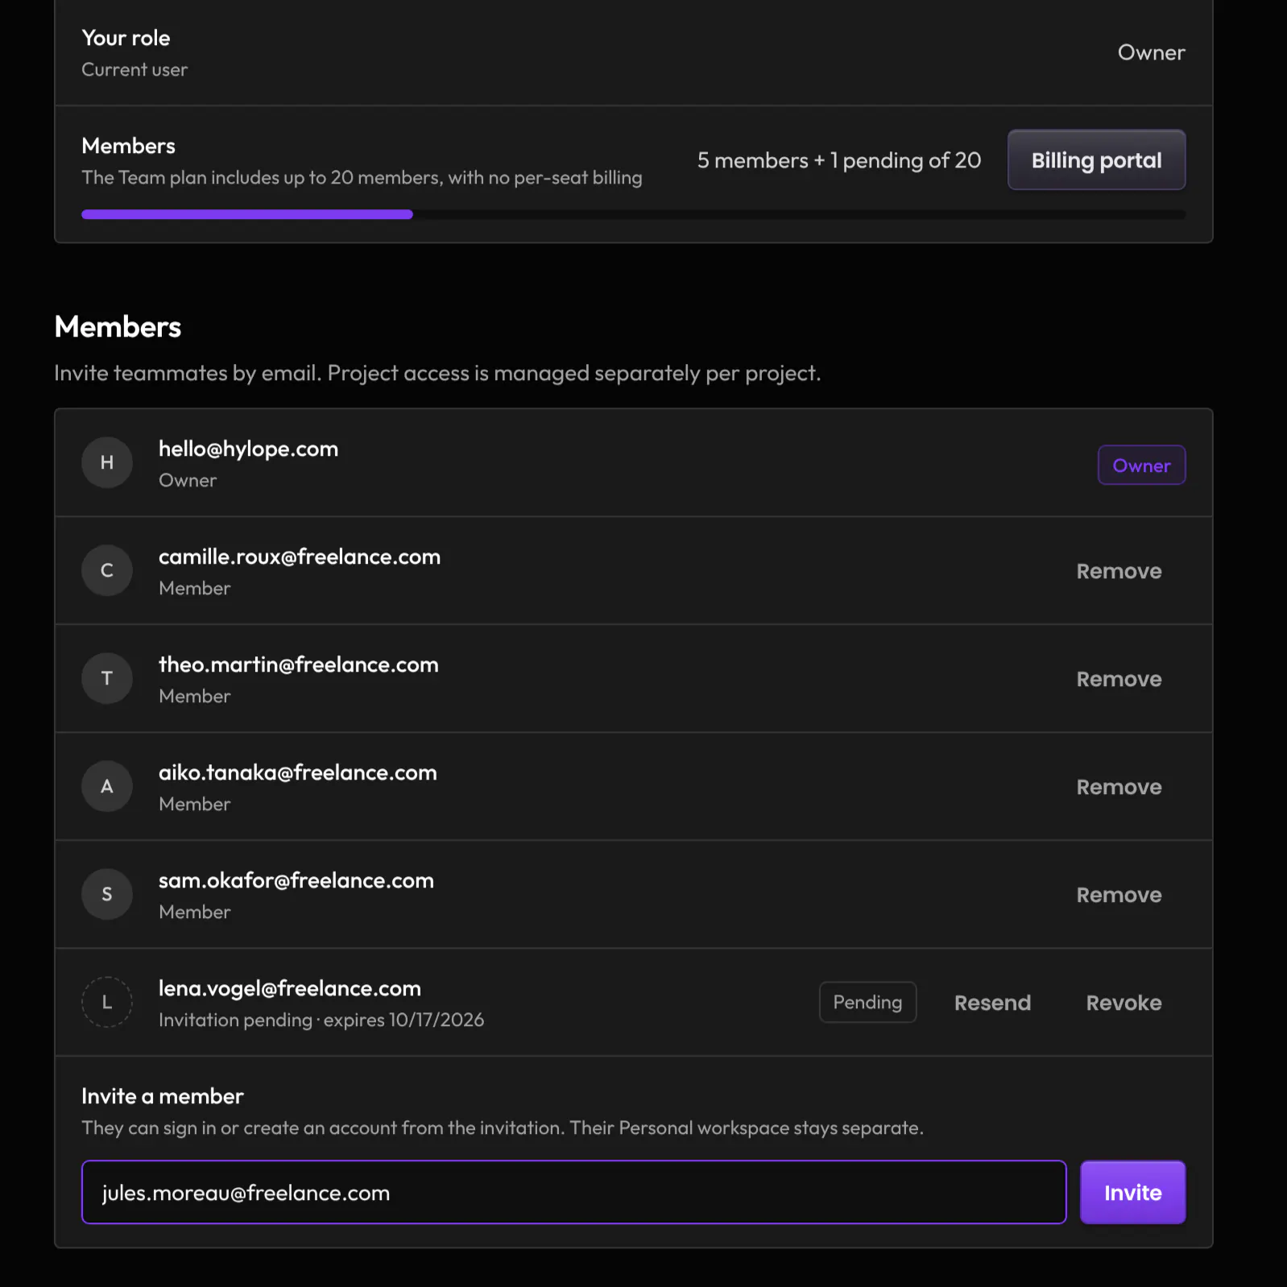Select lena.vogel@freelance.com email text

290,988
